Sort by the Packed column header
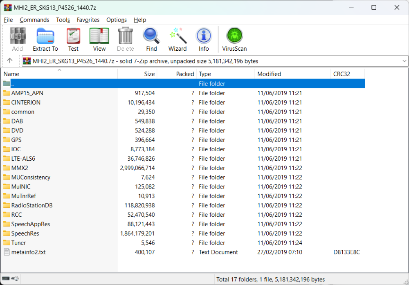This screenshot has height=285, width=409. 177,74
